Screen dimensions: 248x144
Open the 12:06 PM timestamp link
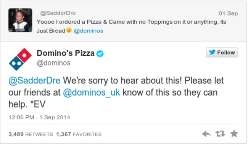click(39, 117)
